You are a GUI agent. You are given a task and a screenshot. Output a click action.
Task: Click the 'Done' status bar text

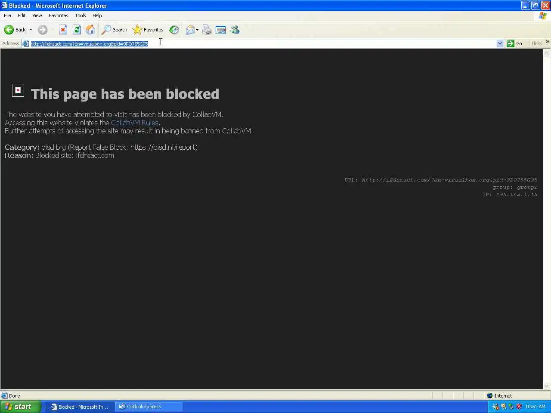14,396
